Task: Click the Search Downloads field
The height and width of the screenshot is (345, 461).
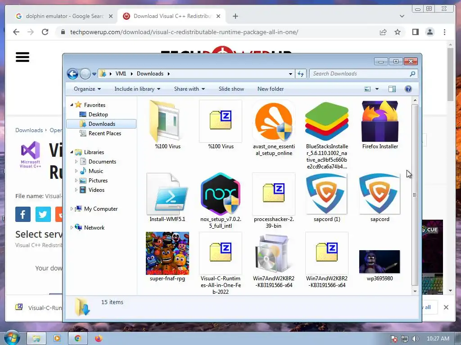Action: (363, 74)
